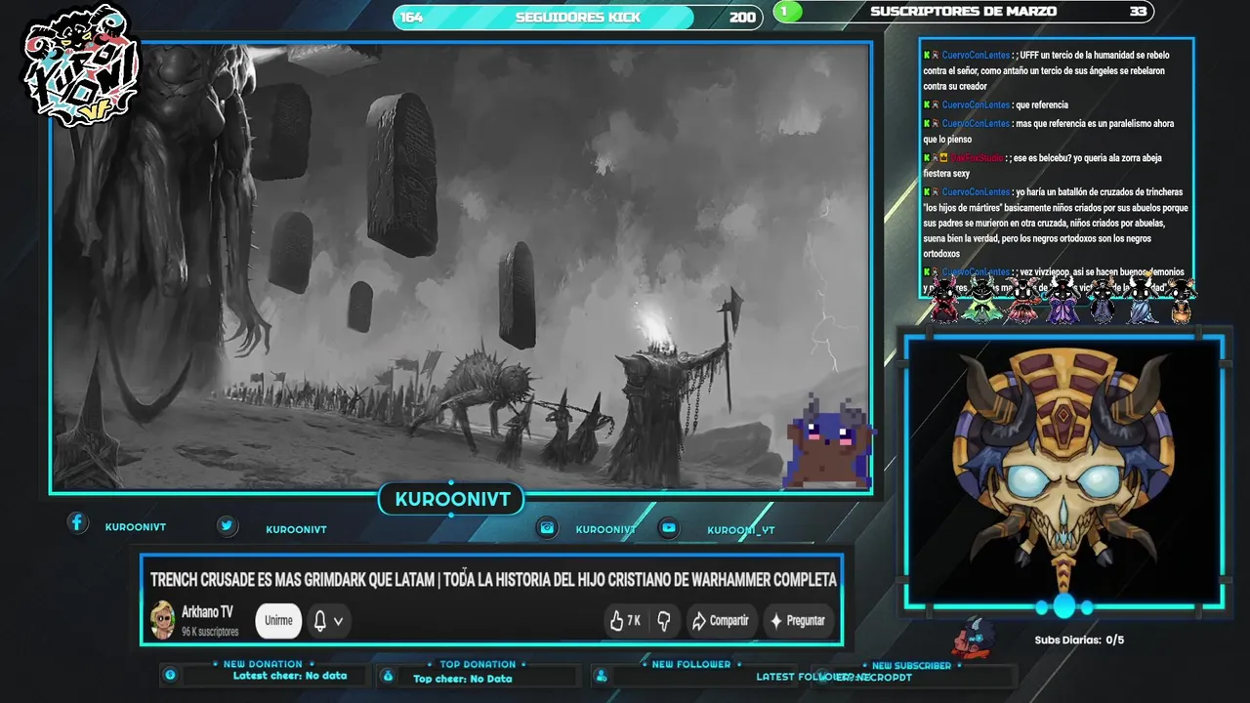Open the notification bell dropdown
This screenshot has width=1250, height=703.
327,620
